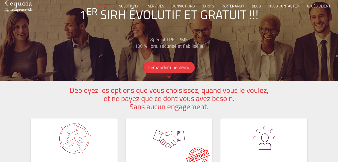The height and width of the screenshot is (162, 341).
Task: Click the handshake icon in middle card
Action: click(169, 139)
